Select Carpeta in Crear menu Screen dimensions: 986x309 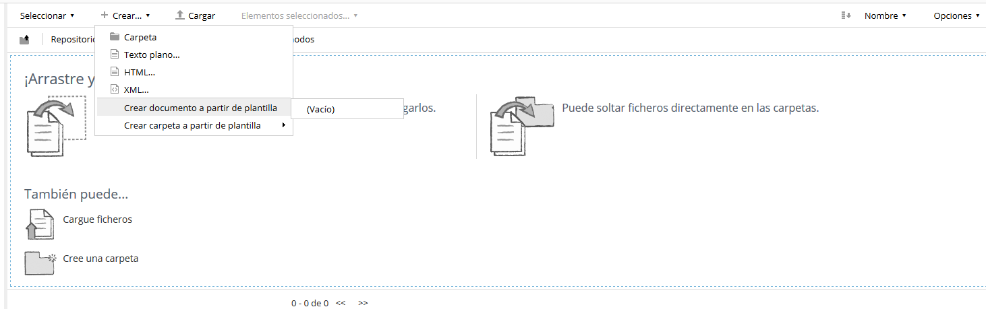(194, 37)
